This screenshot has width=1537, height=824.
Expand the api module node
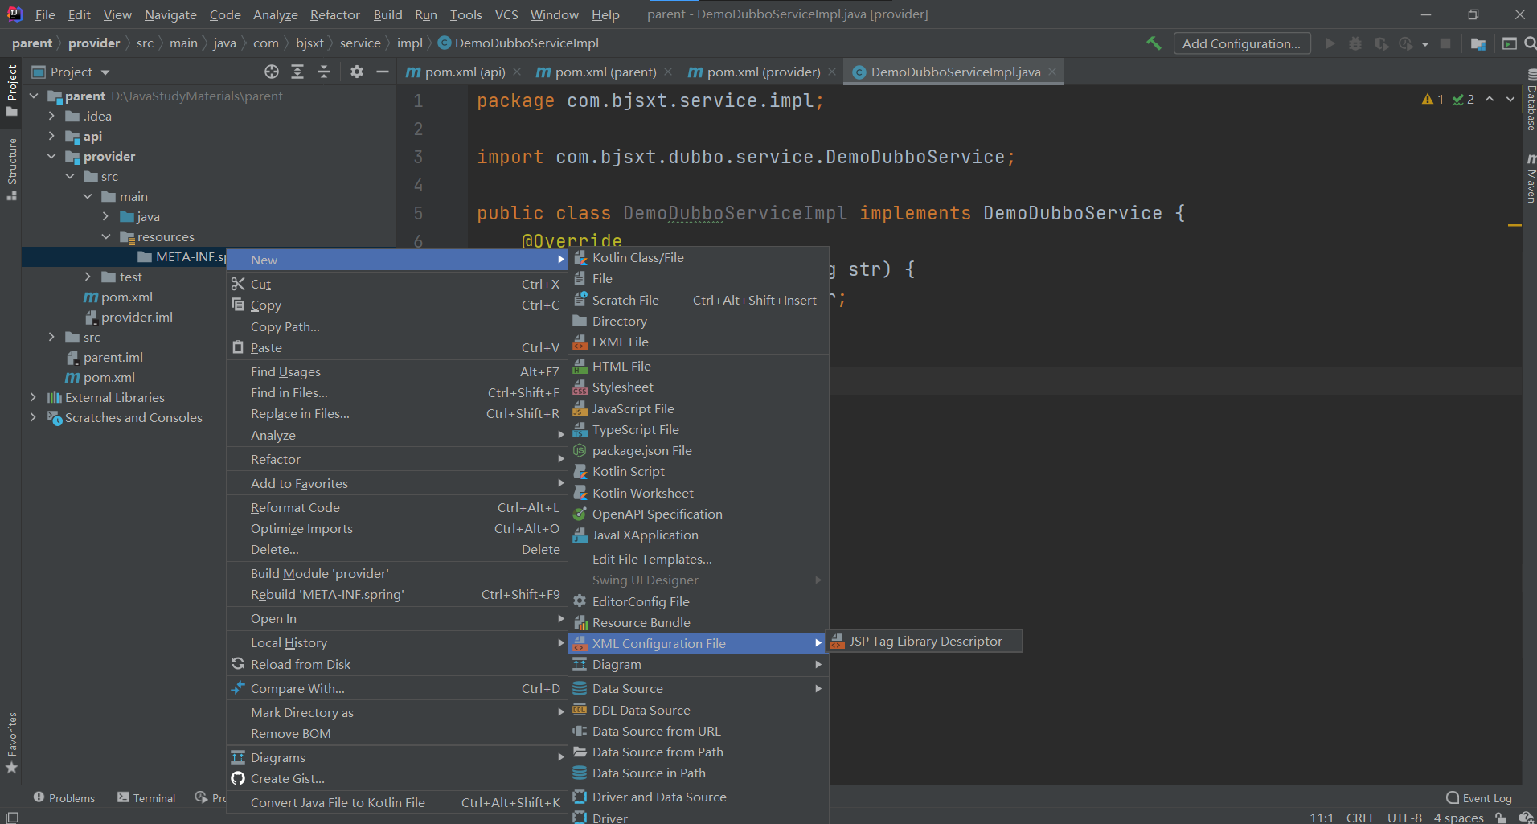(51, 136)
